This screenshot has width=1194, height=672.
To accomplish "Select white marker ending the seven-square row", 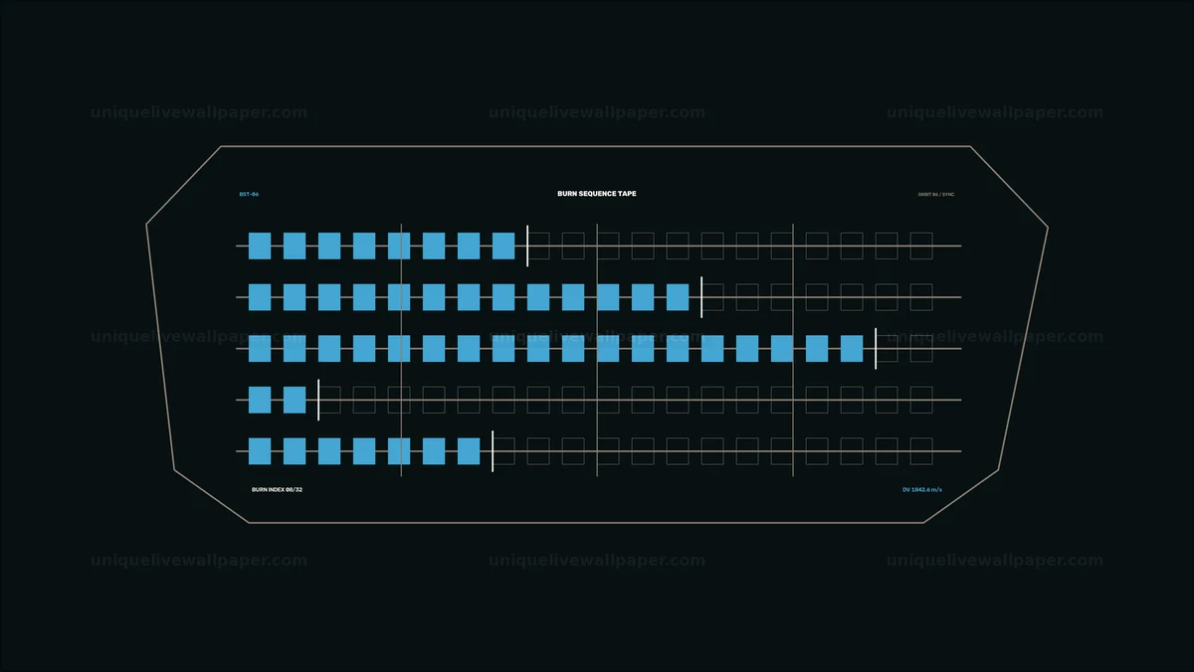I will [x=493, y=451].
